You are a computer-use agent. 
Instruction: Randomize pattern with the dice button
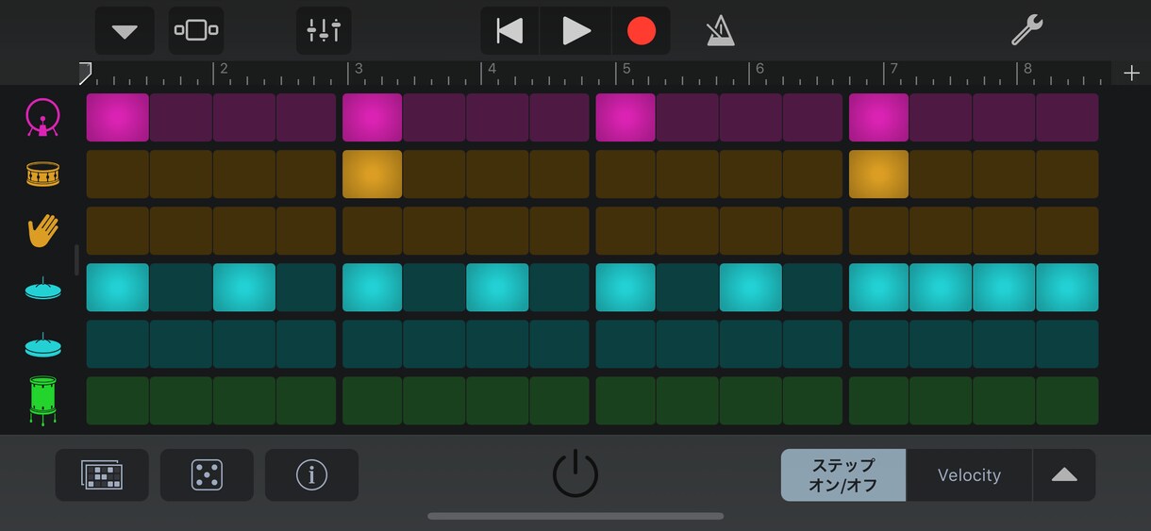pos(207,474)
